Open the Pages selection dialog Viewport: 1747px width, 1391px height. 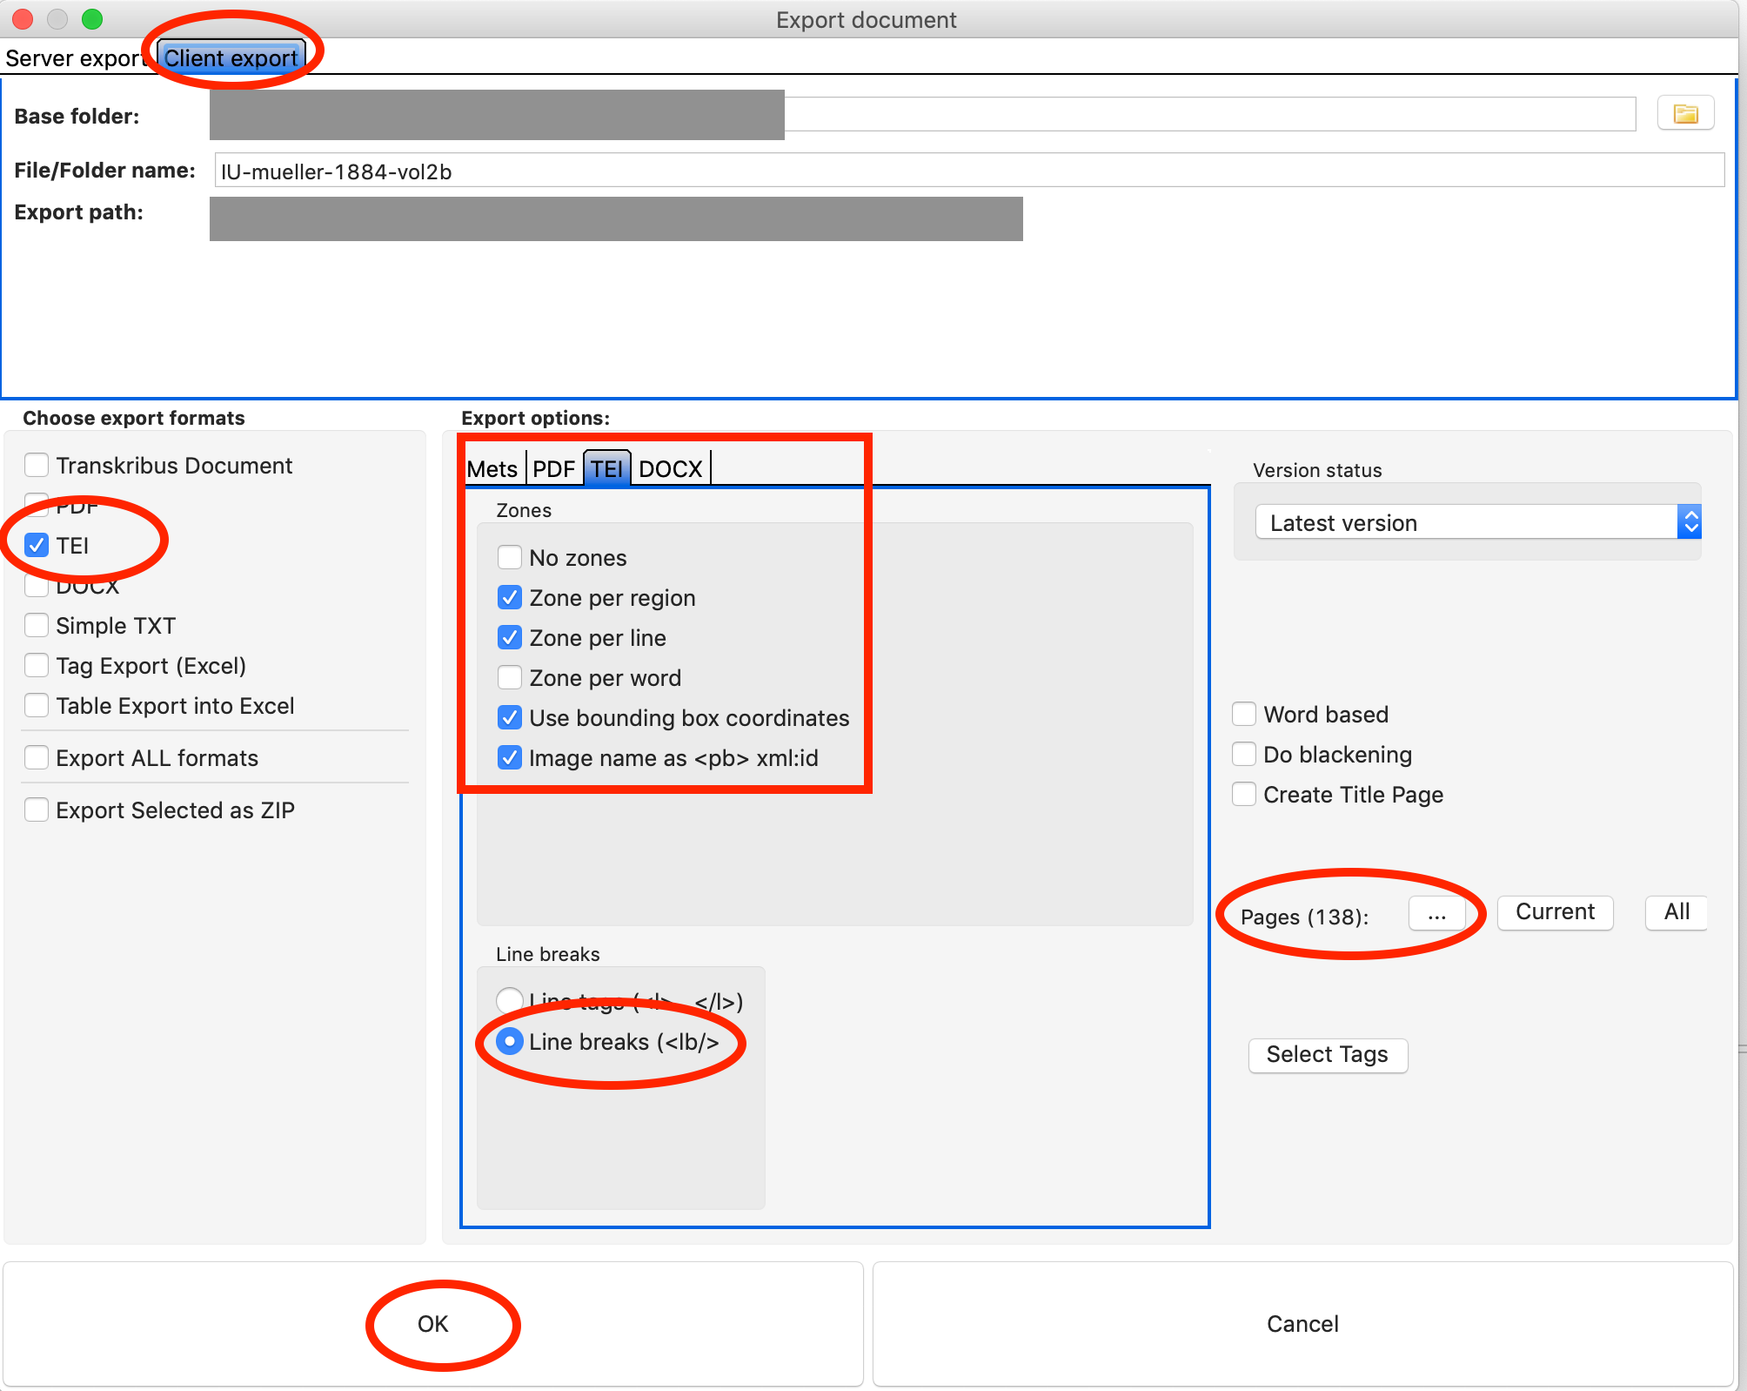coord(1436,915)
